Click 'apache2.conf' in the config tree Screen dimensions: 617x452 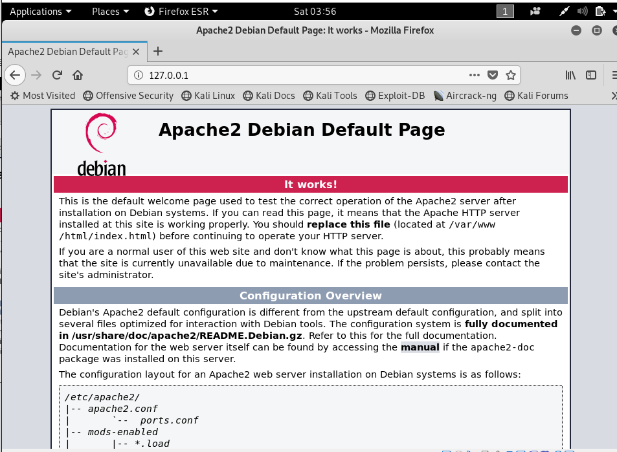coord(123,409)
